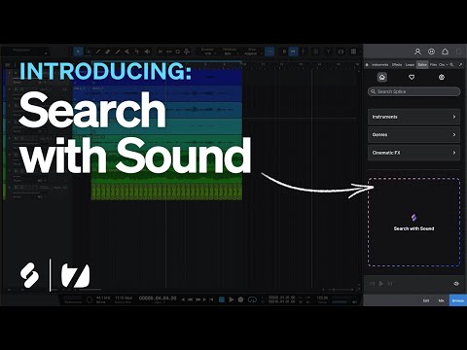The image size is (467, 350).
Task: Select the Listen speaker tool
Action: coord(147,52)
